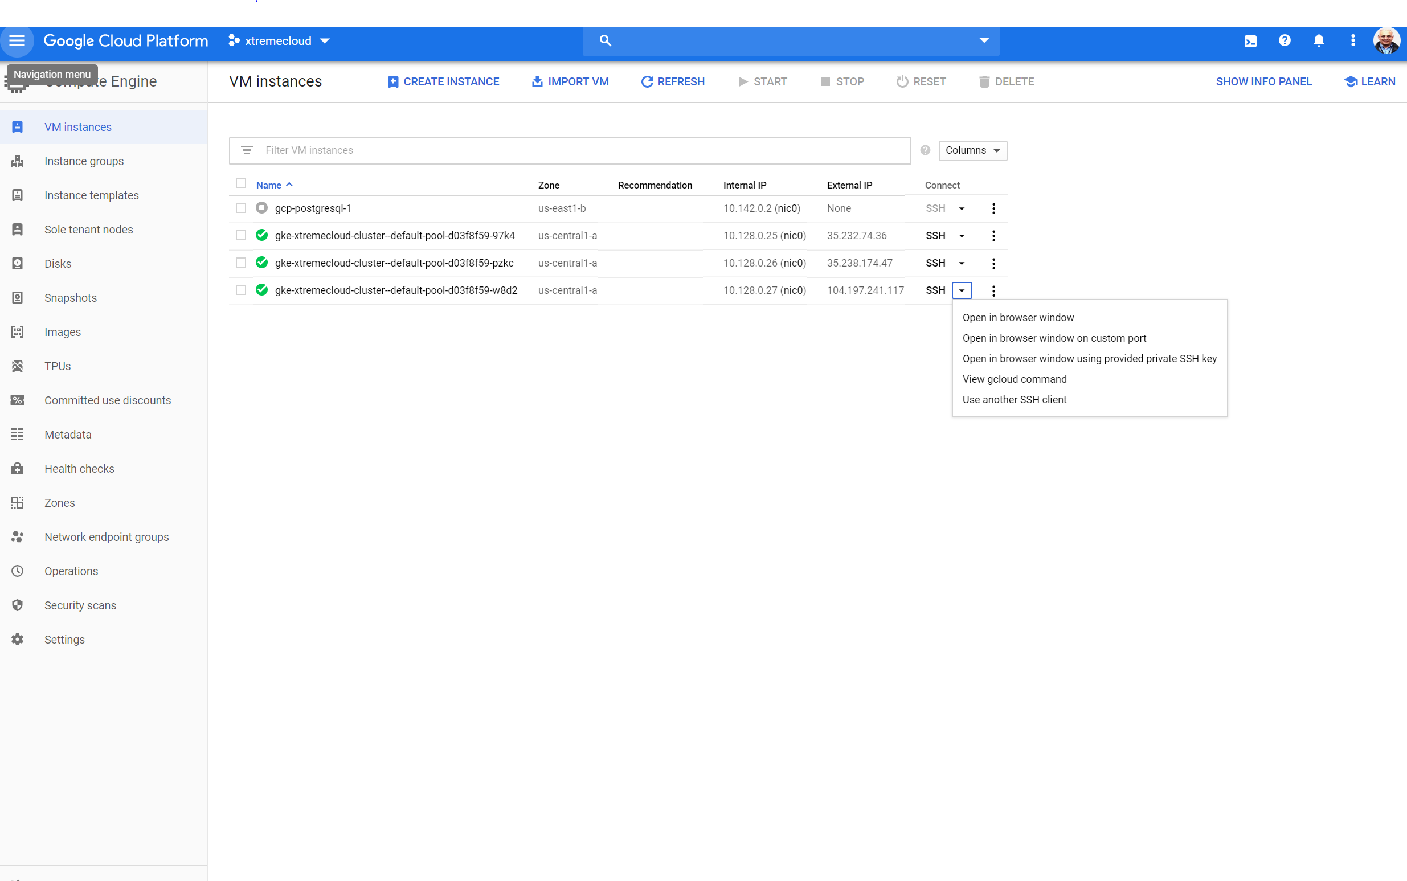This screenshot has height=881, width=1407.
Task: Click the search magnifier icon
Action: [x=605, y=41]
